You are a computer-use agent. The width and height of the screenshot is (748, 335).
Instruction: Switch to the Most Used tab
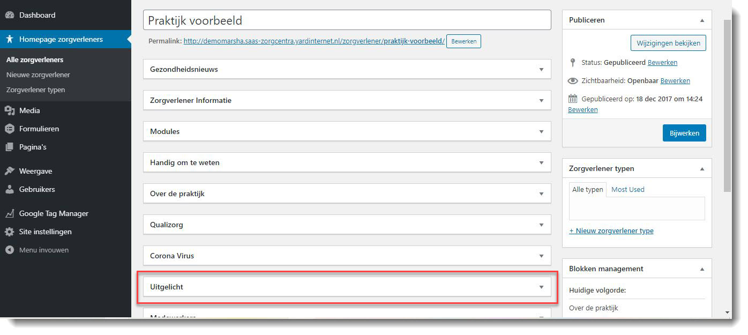coord(628,189)
